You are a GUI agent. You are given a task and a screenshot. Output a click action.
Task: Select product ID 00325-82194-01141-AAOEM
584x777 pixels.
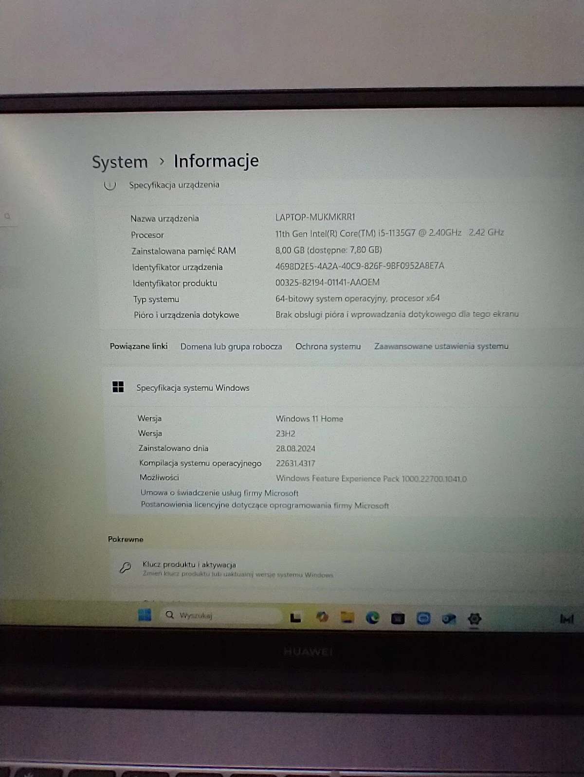point(327,282)
